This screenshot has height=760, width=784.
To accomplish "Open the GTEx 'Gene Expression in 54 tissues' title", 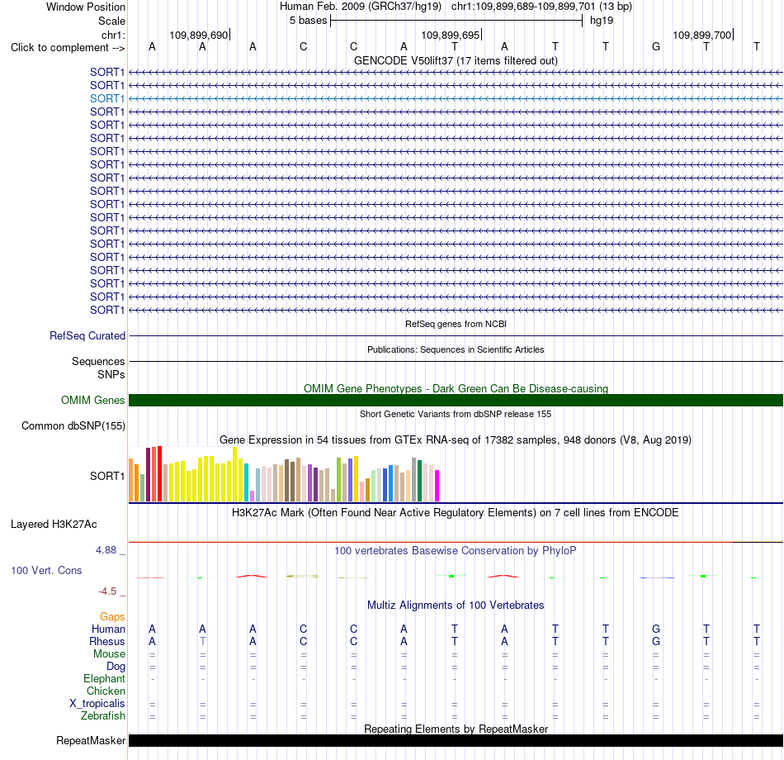I will pyautogui.click(x=456, y=440).
